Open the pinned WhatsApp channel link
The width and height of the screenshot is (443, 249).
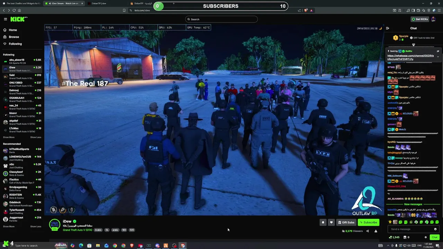tap(410, 57)
